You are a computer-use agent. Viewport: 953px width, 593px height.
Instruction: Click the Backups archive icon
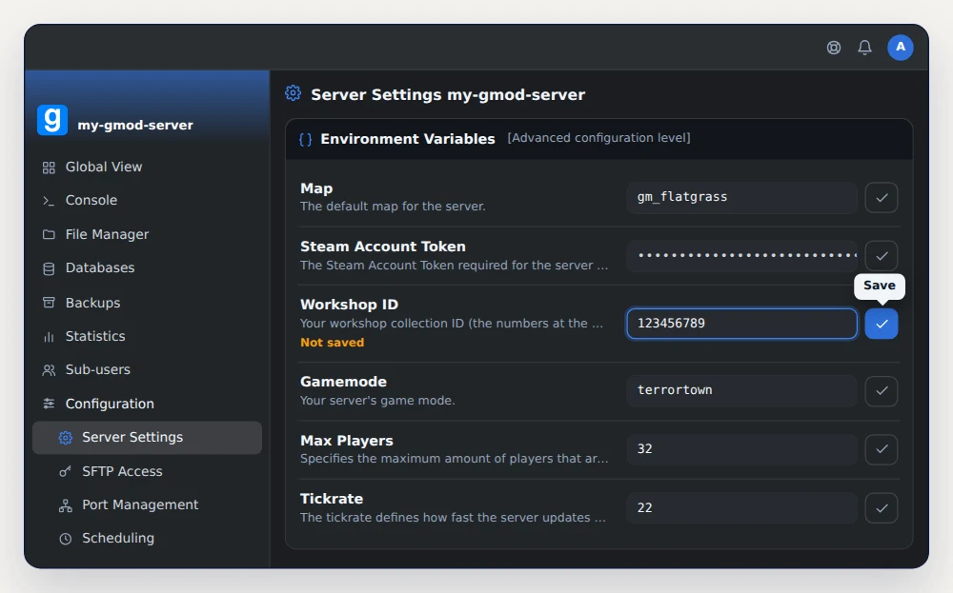(x=49, y=303)
